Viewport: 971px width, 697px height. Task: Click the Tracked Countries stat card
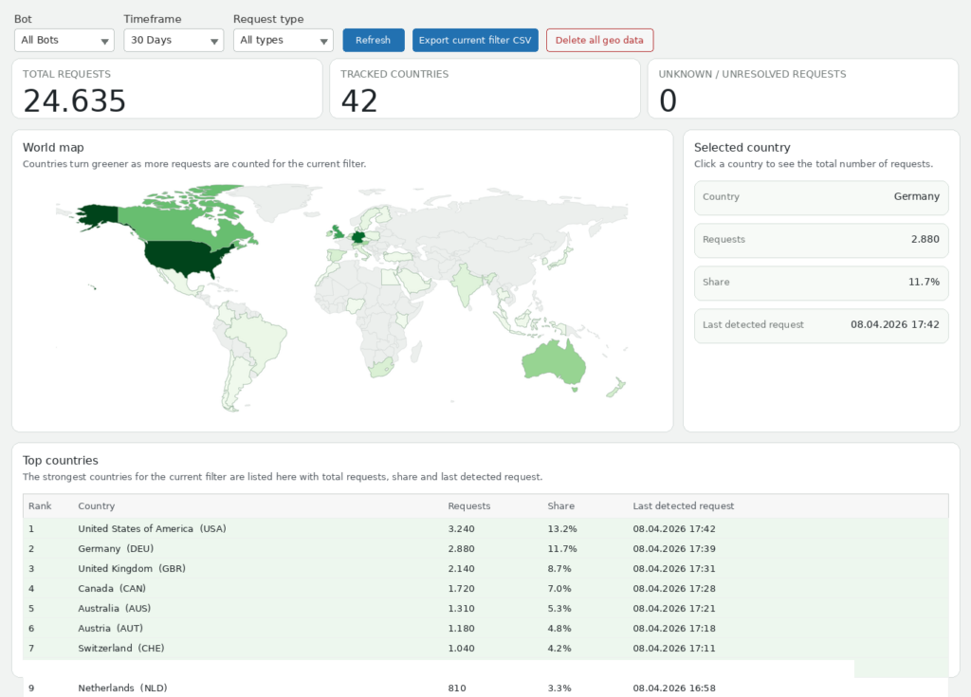[x=485, y=89]
